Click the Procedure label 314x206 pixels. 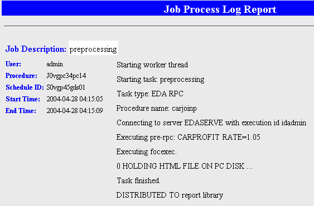click(x=21, y=76)
